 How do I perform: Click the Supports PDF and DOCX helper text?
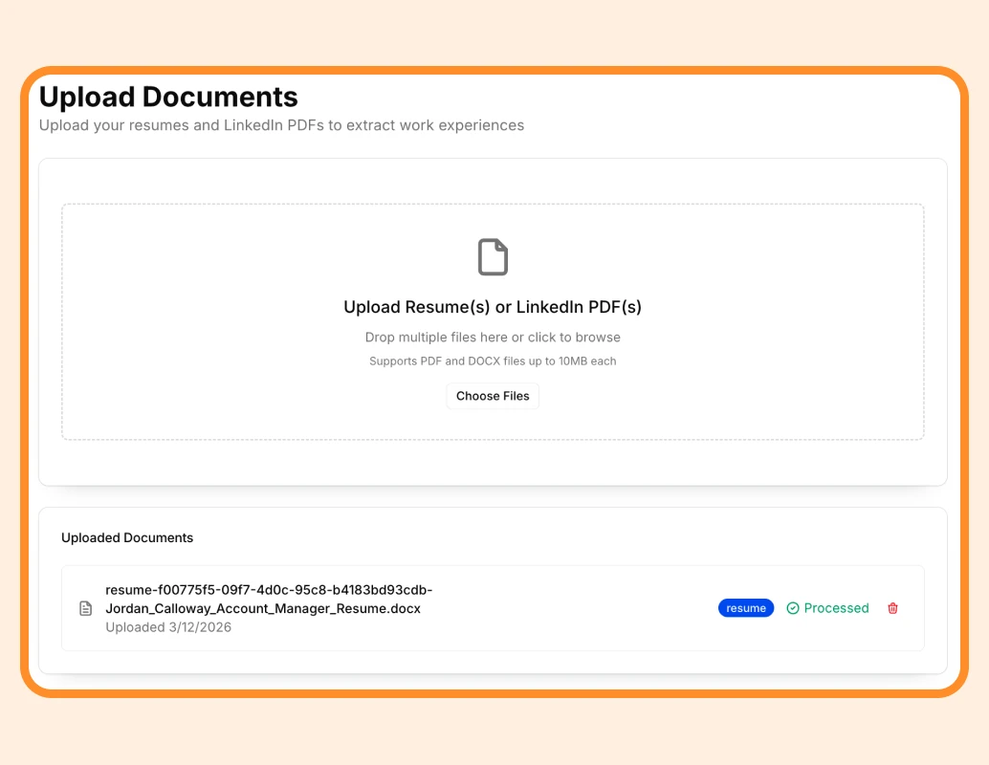click(x=493, y=361)
